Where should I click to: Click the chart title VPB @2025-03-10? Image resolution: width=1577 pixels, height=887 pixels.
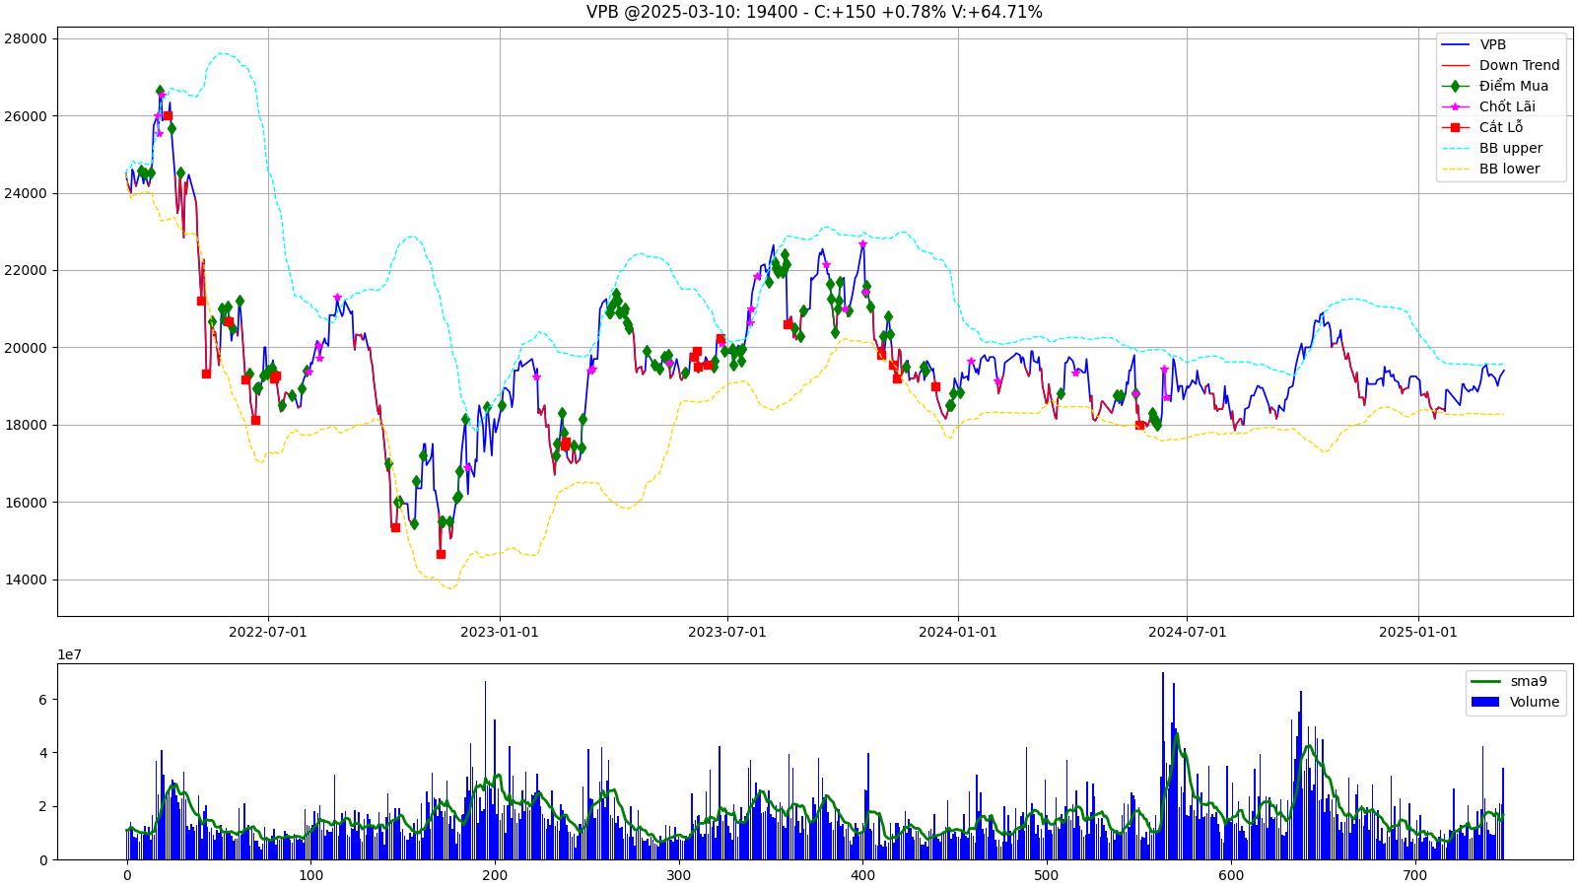(x=814, y=12)
